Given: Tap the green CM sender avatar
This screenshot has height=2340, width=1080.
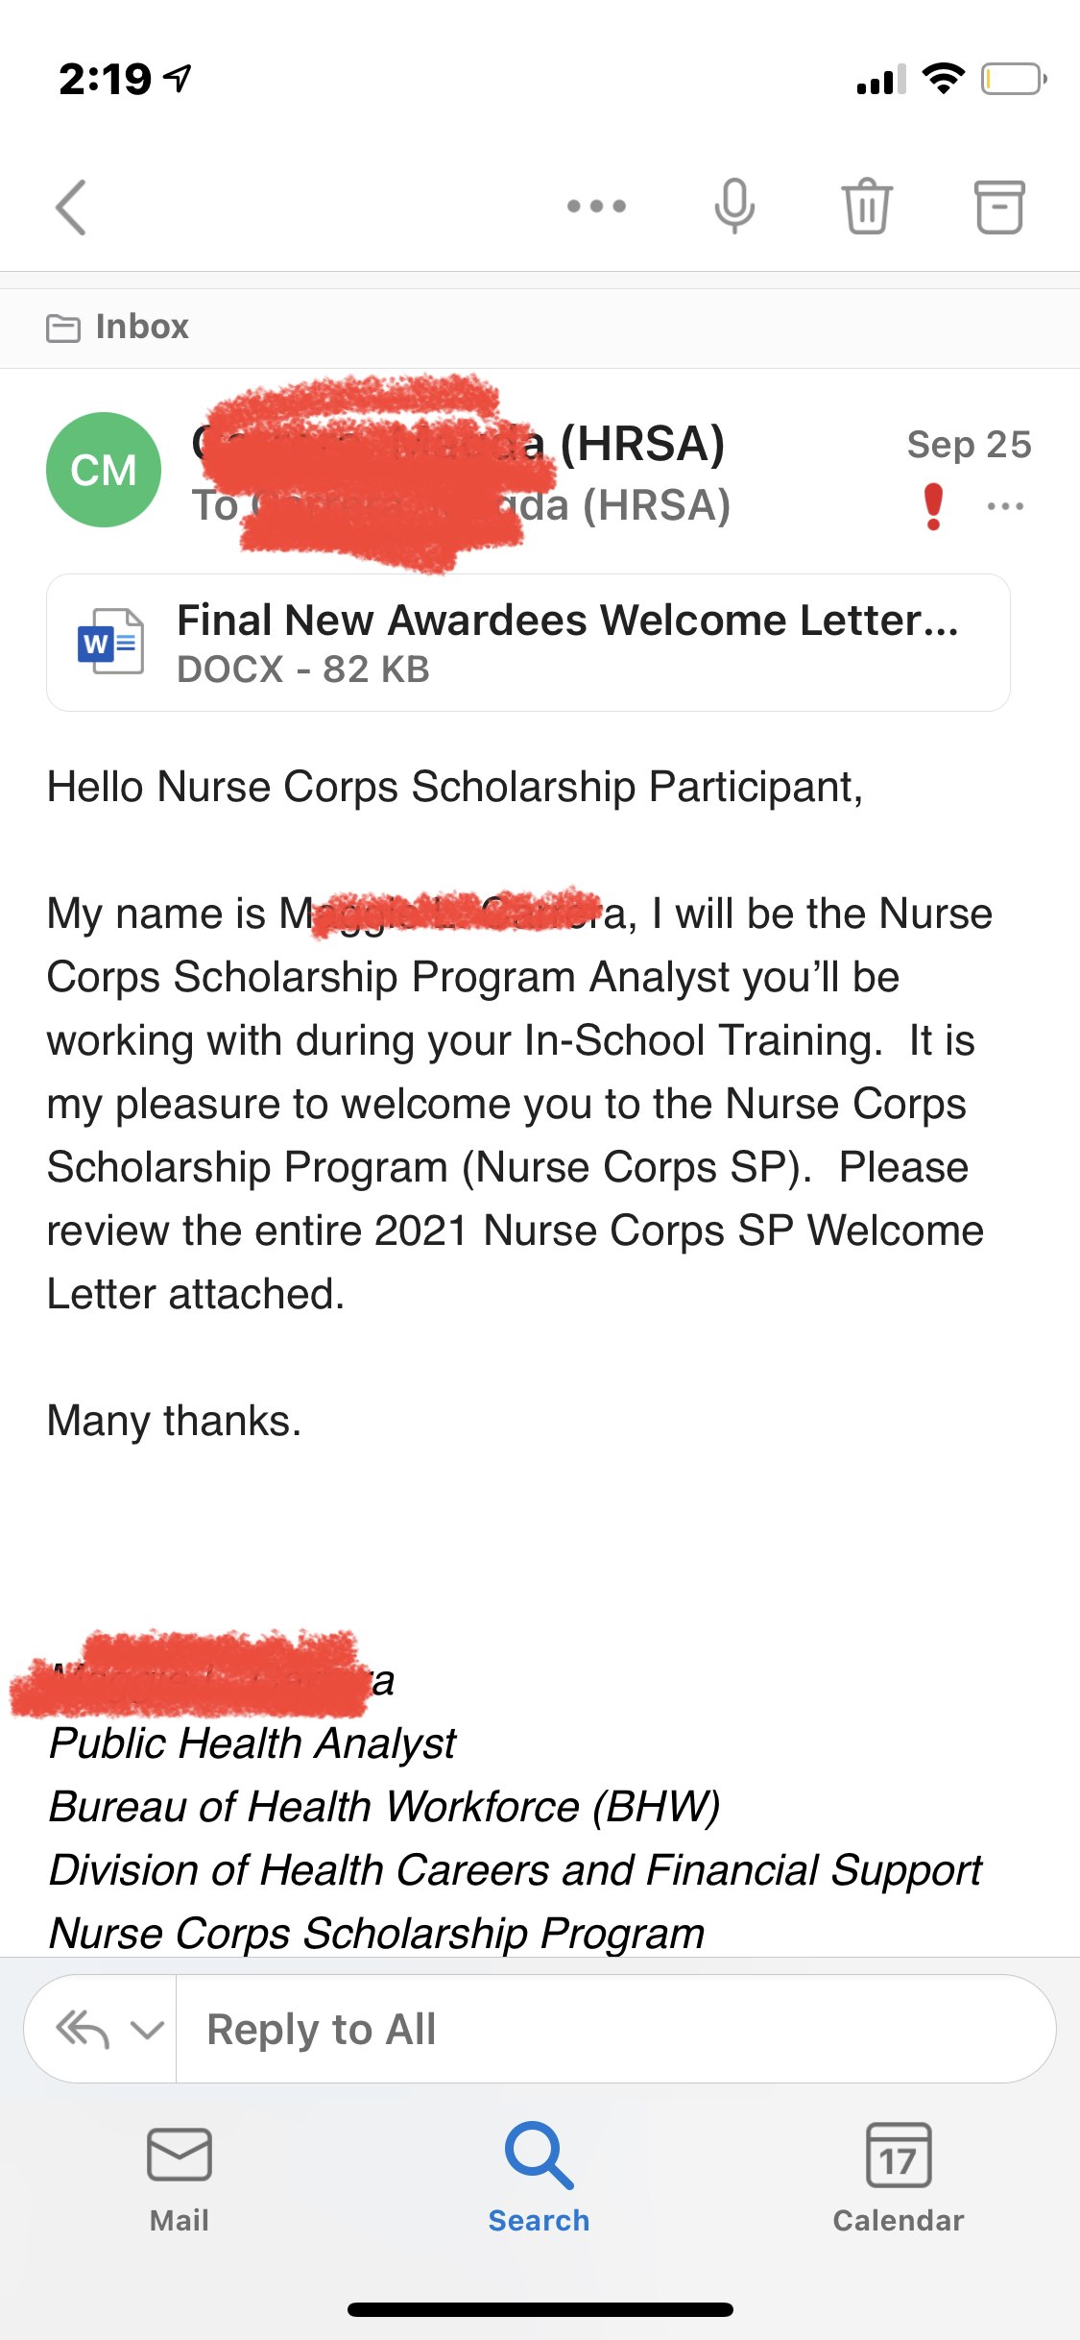Looking at the screenshot, I should [104, 470].
